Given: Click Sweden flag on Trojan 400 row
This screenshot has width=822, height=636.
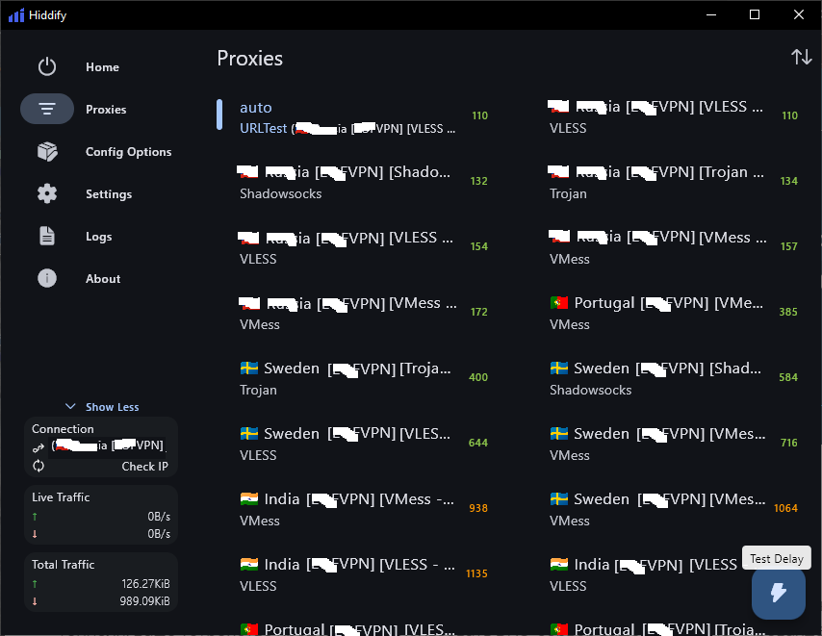Looking at the screenshot, I should point(249,369).
